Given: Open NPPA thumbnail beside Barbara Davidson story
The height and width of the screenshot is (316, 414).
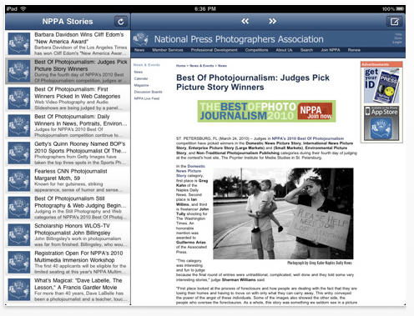Looking at the screenshot, I should [19, 43].
